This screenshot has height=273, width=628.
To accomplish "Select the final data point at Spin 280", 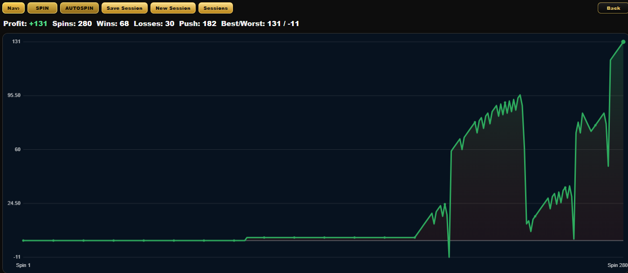I will click(623, 42).
